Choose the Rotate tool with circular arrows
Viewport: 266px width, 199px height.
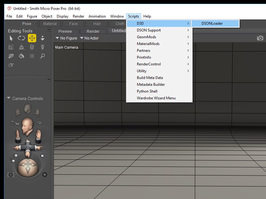[21, 38]
